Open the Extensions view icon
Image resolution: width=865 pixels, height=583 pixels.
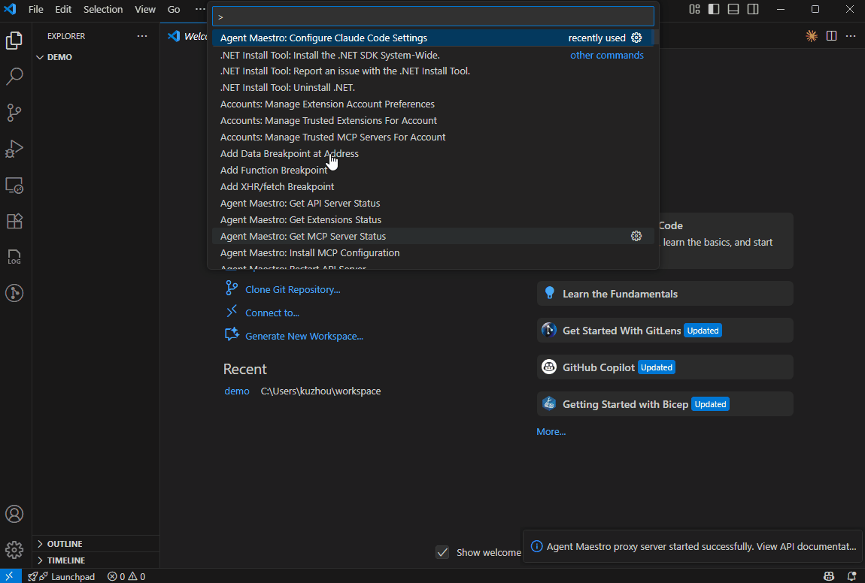point(14,221)
